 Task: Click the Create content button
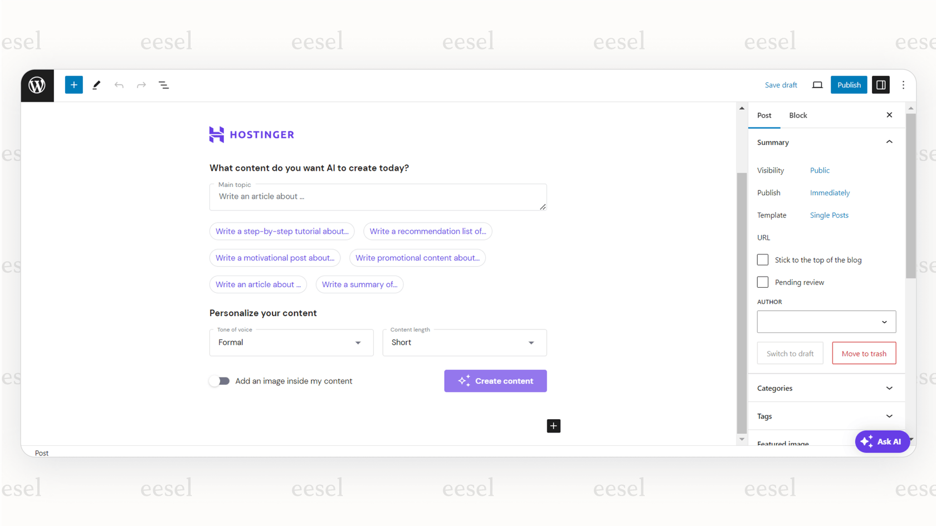click(x=495, y=381)
